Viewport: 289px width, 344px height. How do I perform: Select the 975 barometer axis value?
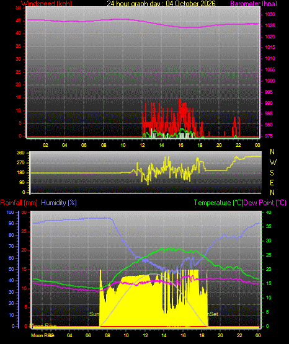pyautogui.click(x=269, y=136)
